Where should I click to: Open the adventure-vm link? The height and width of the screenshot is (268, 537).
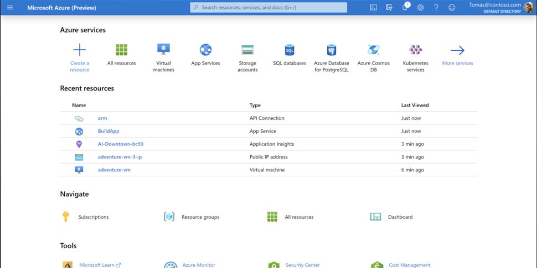tap(114, 170)
